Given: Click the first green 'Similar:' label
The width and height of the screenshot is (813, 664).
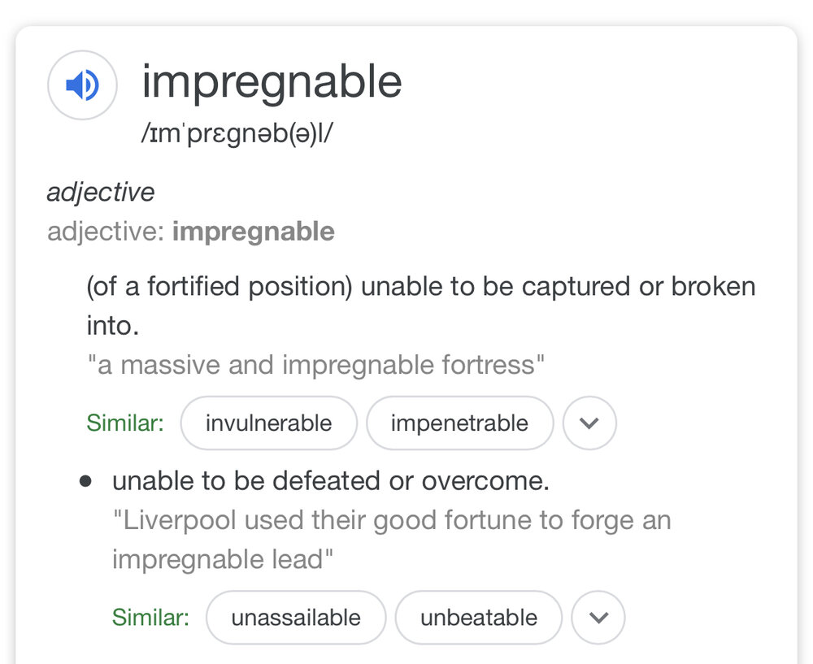Looking at the screenshot, I should [x=125, y=423].
